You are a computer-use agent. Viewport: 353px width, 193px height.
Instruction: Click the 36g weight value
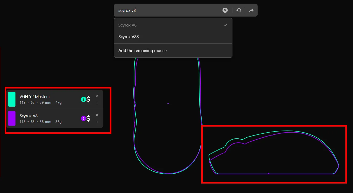tap(58, 122)
